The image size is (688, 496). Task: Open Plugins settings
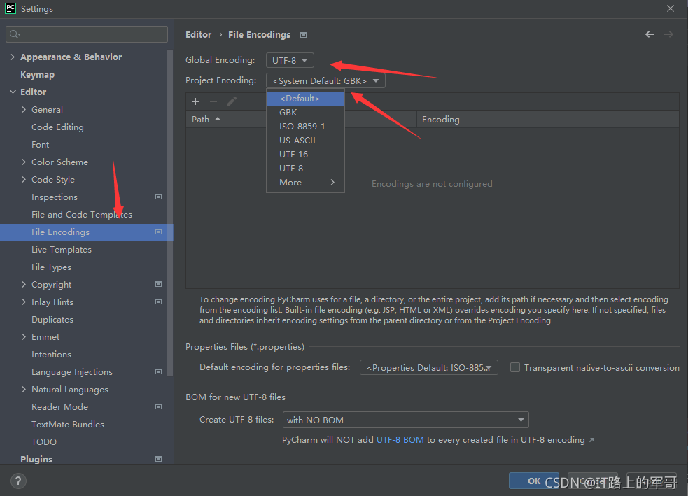coord(36,459)
